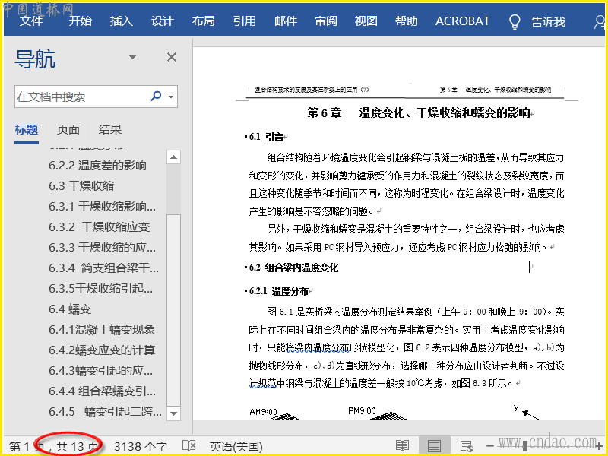Go to heading 6.3.3 干燥收缩的应...

click(x=103, y=248)
